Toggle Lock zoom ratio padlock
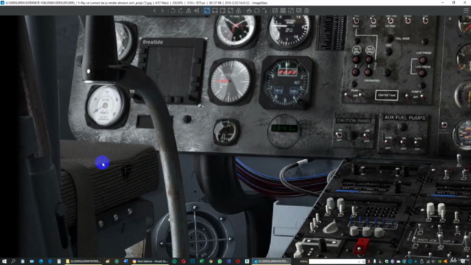This screenshot has height=265, width=471. tap(238, 11)
